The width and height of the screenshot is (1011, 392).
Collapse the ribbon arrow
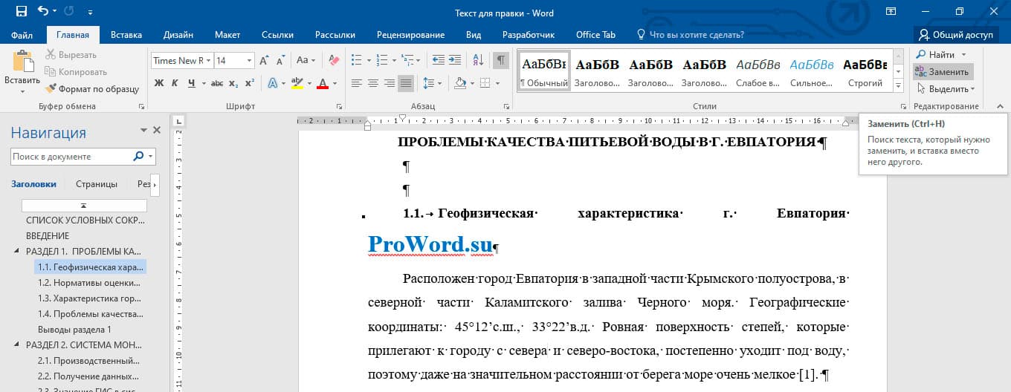(1000, 106)
